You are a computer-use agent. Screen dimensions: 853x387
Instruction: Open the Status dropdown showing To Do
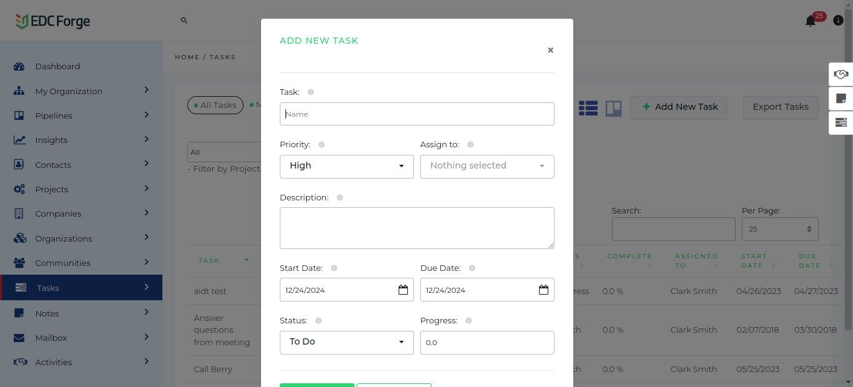click(347, 342)
